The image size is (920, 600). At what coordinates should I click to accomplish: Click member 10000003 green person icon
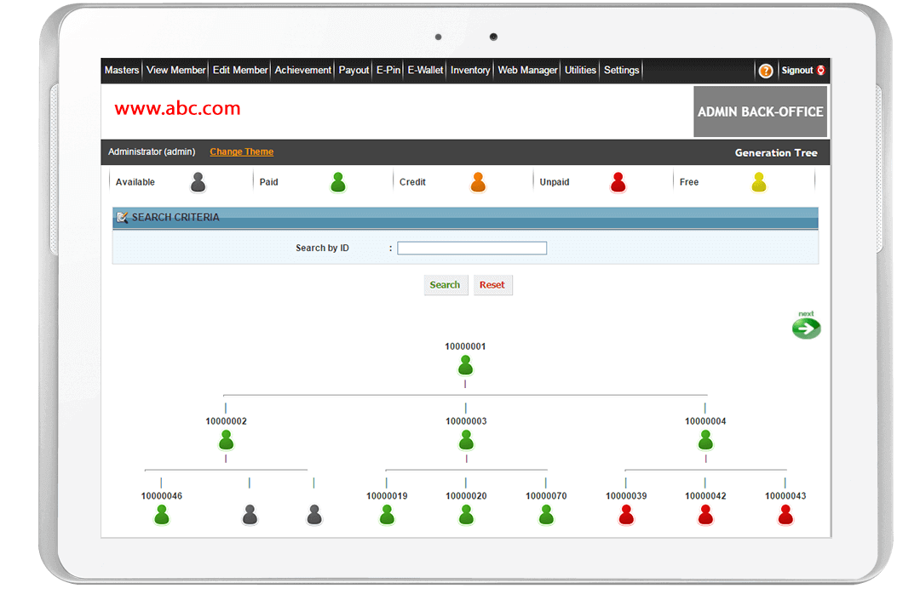(466, 440)
